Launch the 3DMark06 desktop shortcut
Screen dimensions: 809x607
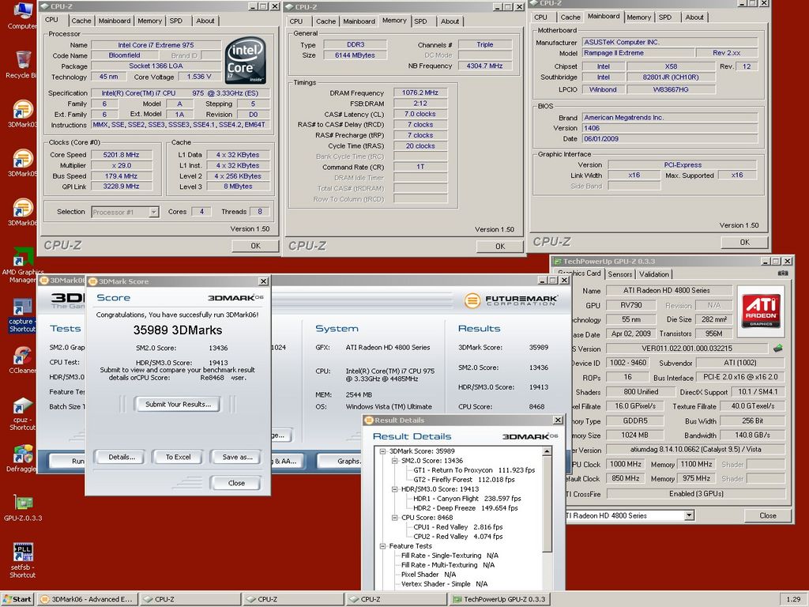(x=23, y=212)
